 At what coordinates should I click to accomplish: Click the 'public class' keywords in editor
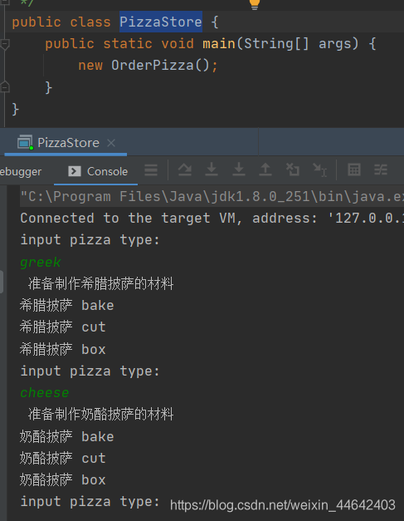click(61, 22)
